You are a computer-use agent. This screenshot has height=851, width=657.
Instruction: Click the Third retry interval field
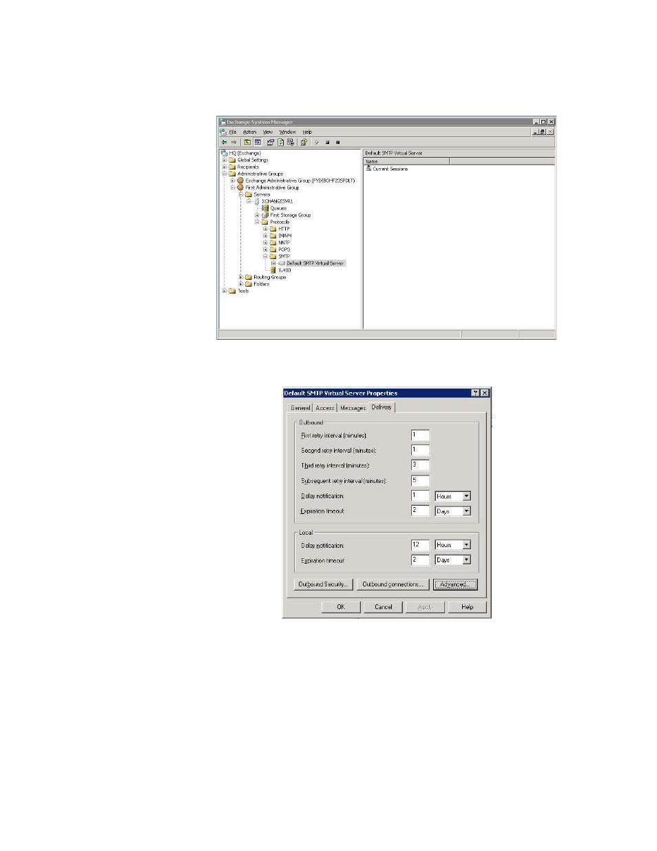click(x=420, y=465)
